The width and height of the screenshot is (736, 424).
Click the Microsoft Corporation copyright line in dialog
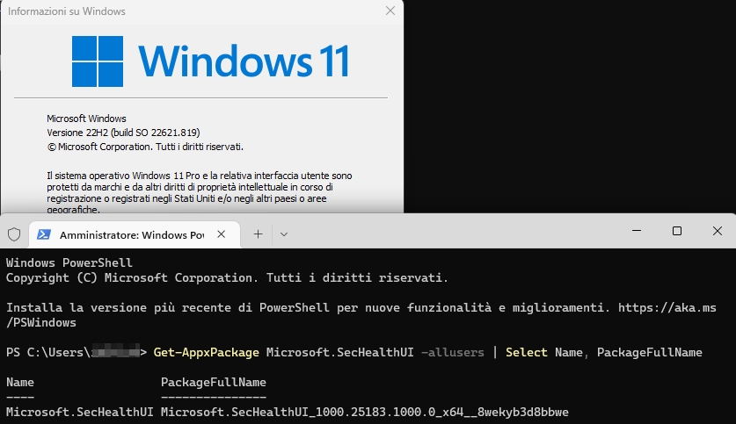(145, 147)
